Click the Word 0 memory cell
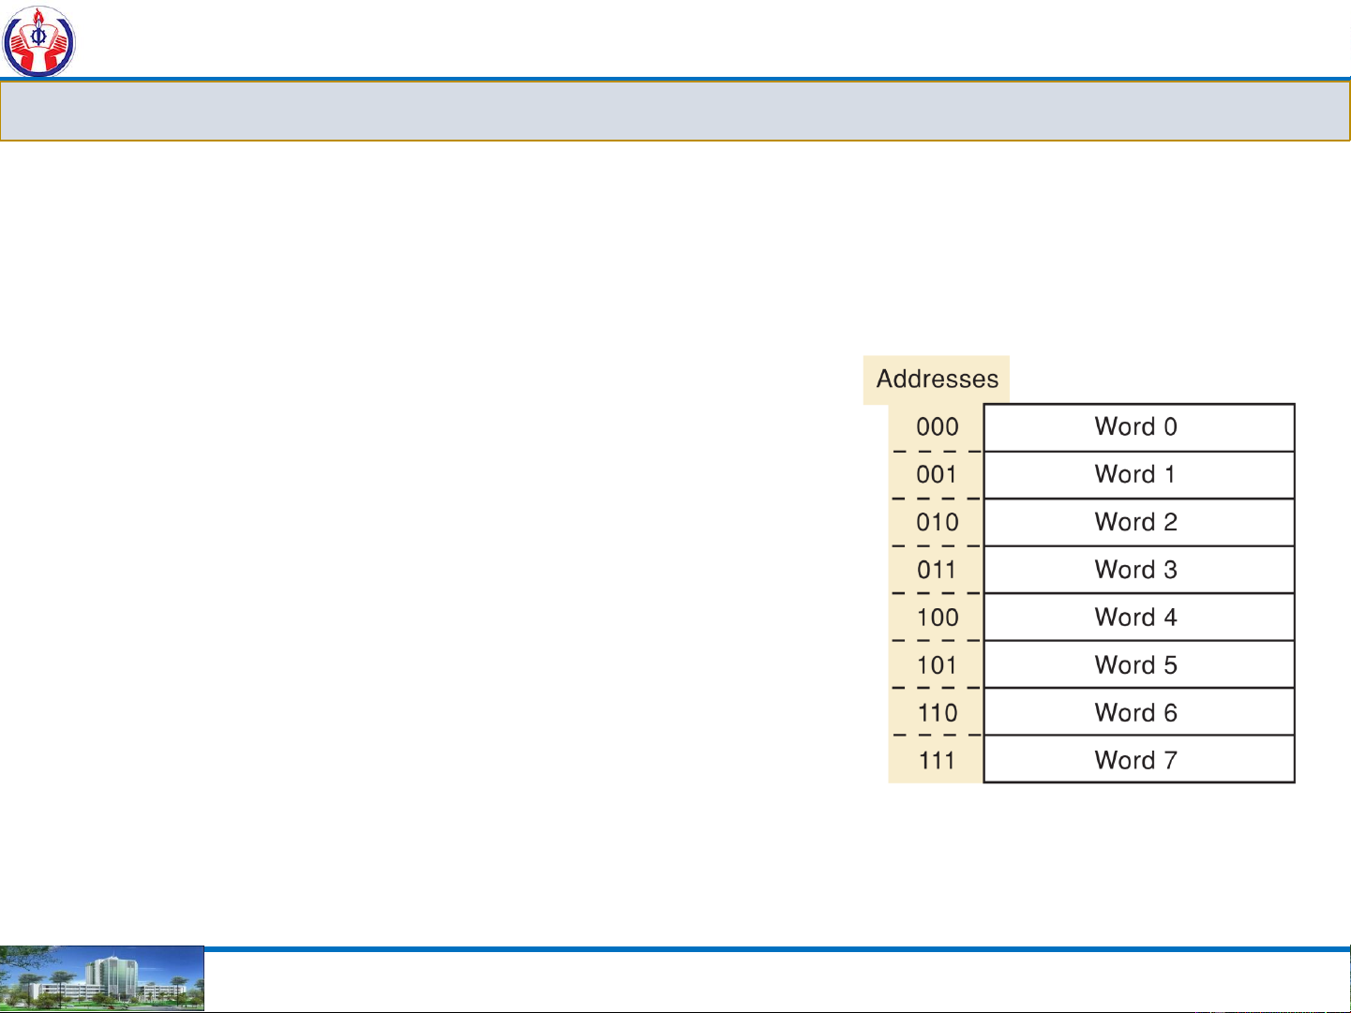Screen dimensions: 1351x1013 1138,427
